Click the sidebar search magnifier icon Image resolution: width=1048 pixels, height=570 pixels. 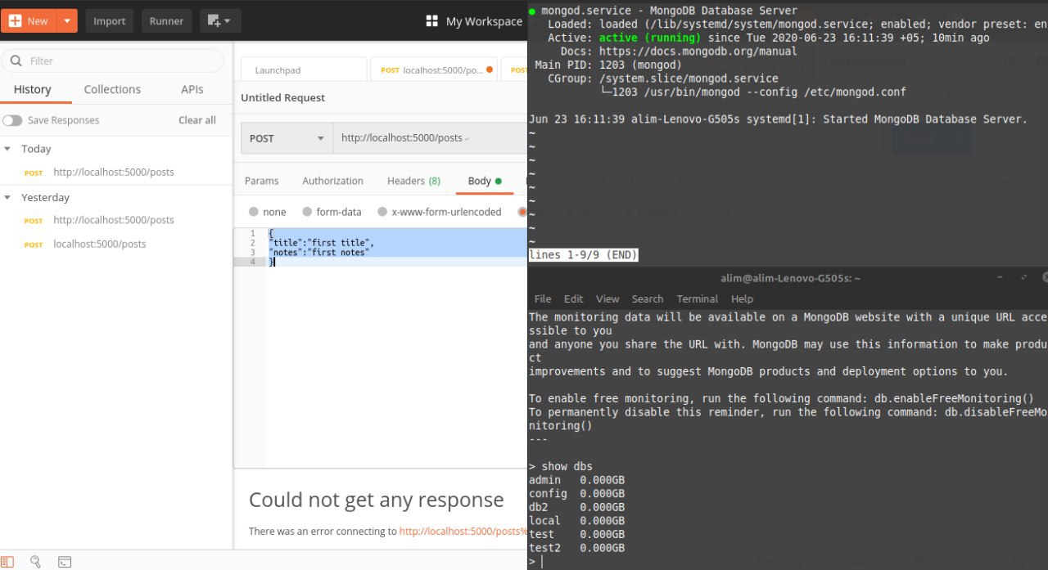[x=16, y=61]
